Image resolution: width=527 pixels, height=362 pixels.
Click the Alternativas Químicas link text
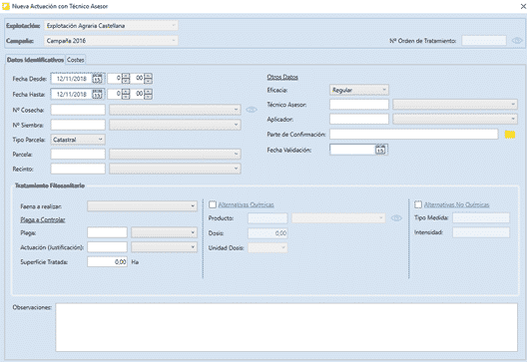click(246, 204)
